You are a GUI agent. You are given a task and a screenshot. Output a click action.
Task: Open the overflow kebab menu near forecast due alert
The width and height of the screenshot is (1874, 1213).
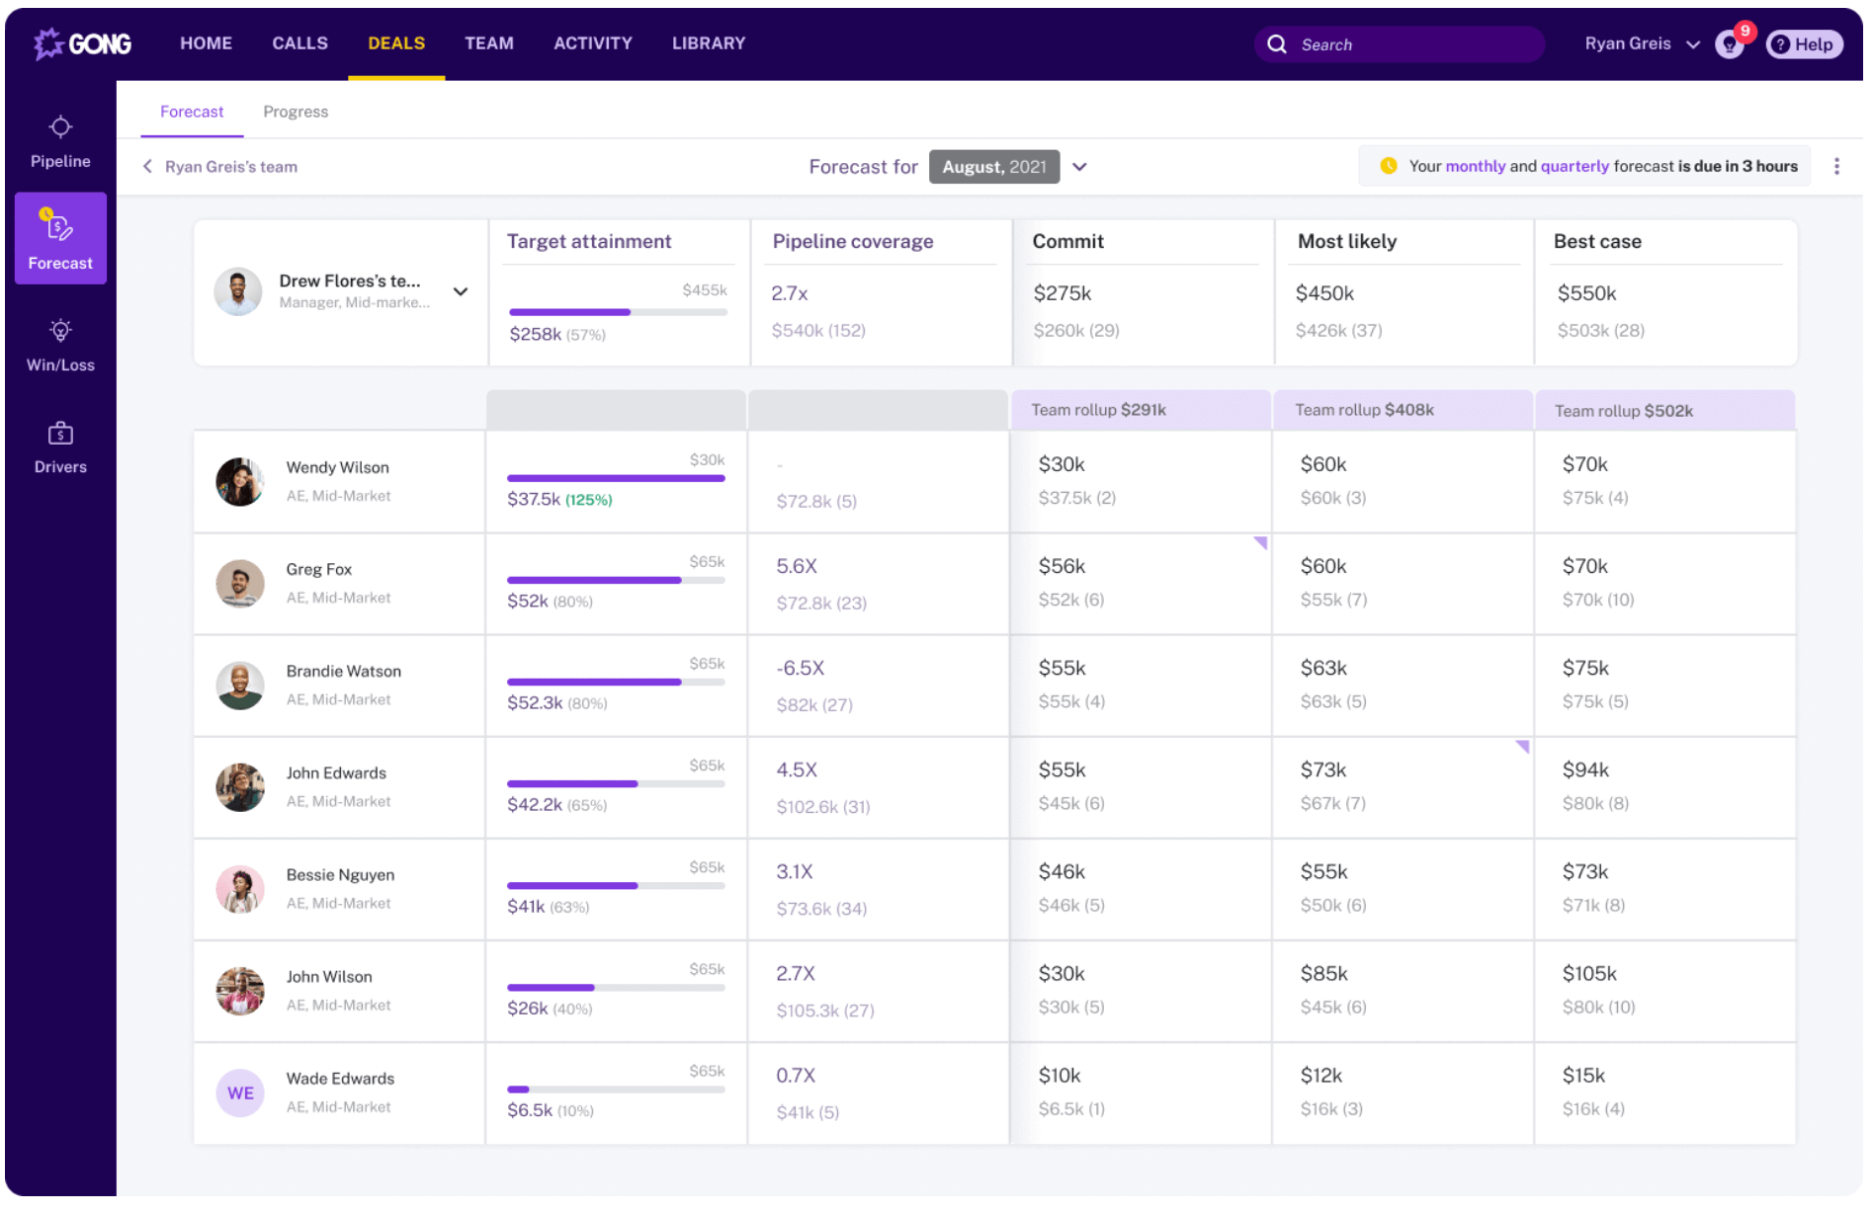point(1837,166)
